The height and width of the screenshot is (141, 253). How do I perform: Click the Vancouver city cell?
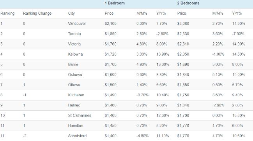click(77, 24)
